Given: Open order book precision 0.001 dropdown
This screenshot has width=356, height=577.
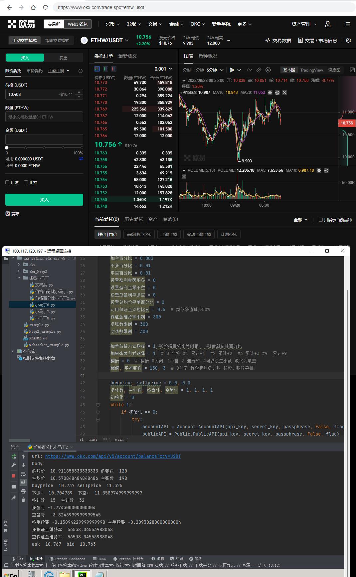Looking at the screenshot, I should [x=163, y=69].
